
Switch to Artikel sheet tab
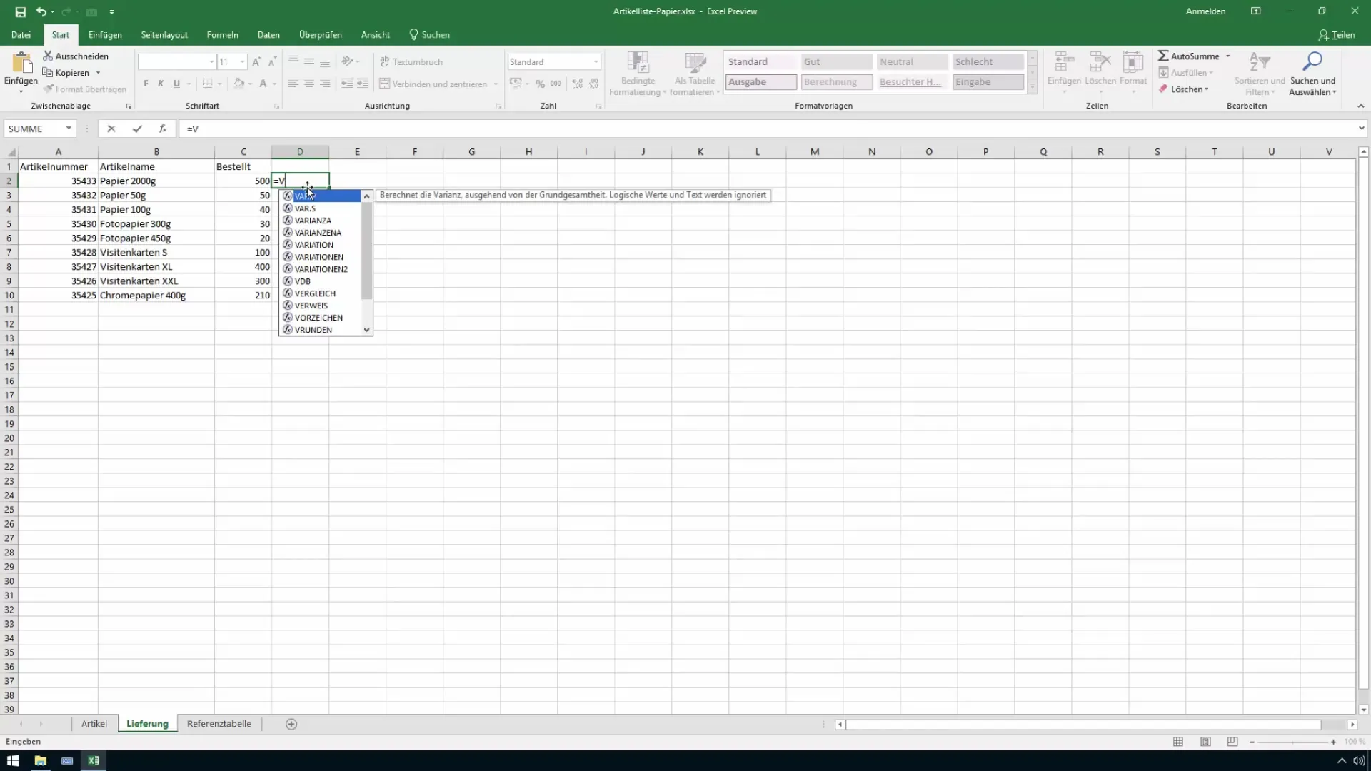tap(94, 724)
